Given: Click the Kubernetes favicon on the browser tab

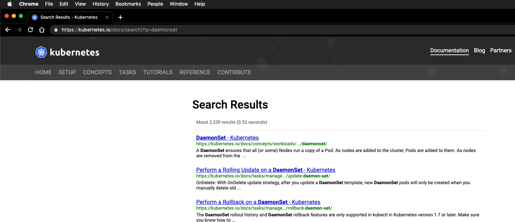Looking at the screenshot, I should click(34, 17).
